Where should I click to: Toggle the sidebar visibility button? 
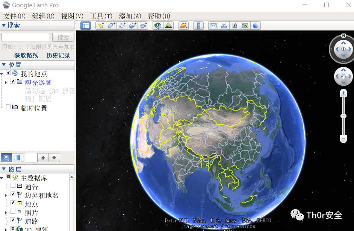(86, 26)
